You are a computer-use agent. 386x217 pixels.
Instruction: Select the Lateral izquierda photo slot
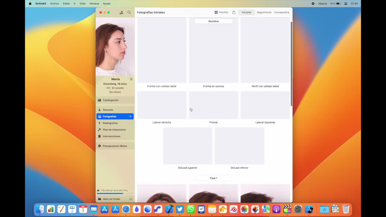[x=265, y=105]
